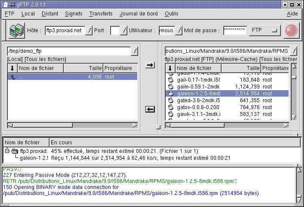
Task: Click the pin icon in the title bar
Action: 12,4
